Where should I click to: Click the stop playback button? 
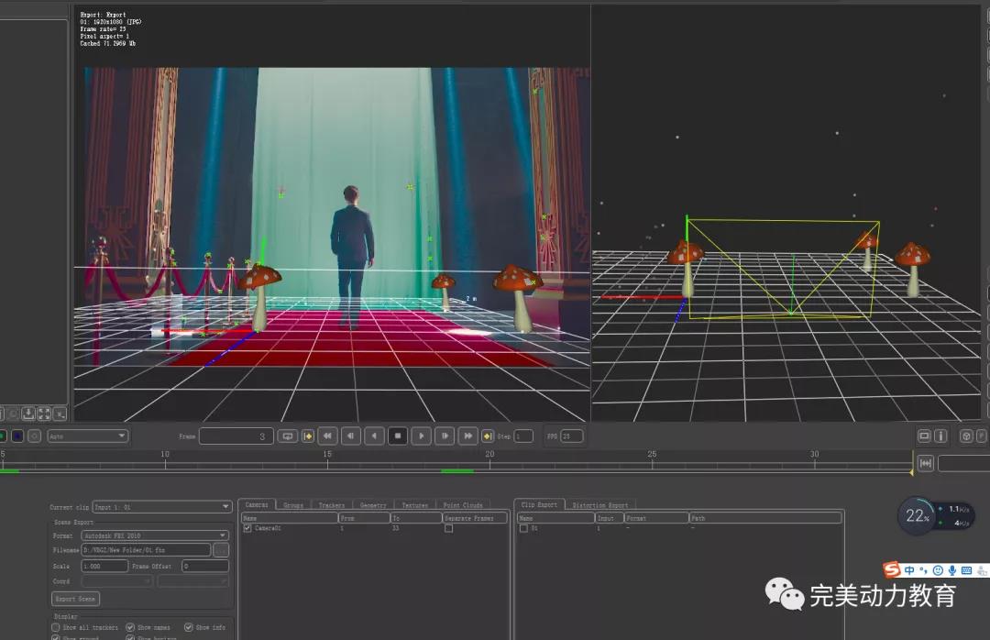point(398,436)
